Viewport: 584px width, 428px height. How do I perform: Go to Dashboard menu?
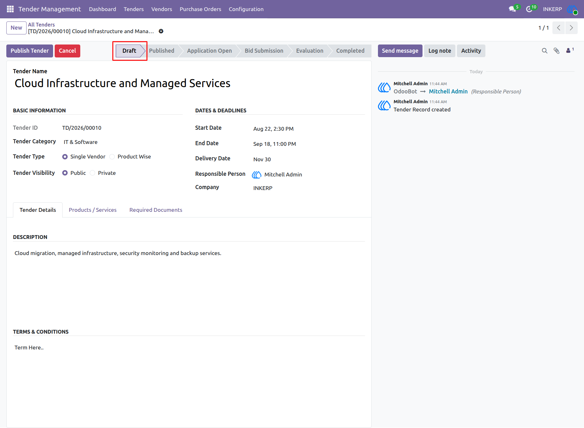pos(102,9)
